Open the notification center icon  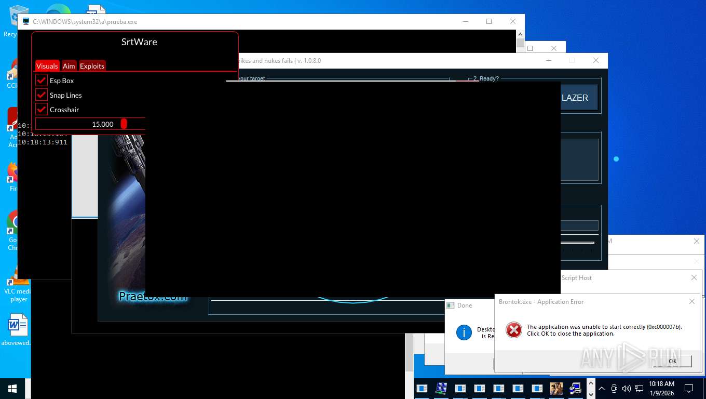pyautogui.click(x=689, y=389)
